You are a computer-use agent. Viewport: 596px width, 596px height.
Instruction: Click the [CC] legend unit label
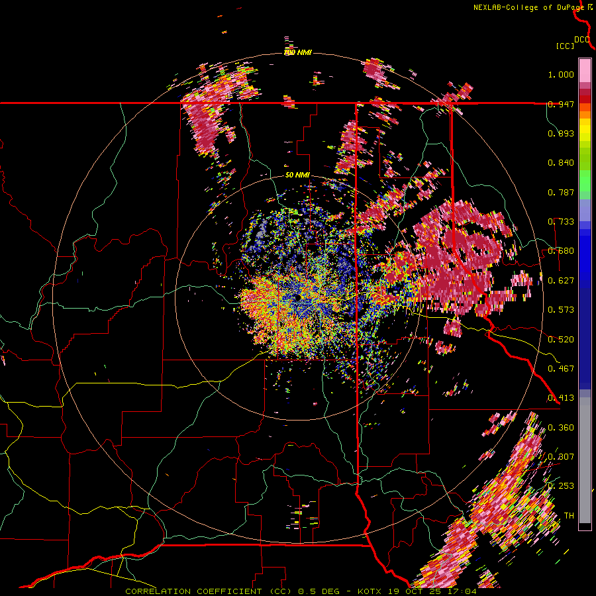coord(565,46)
